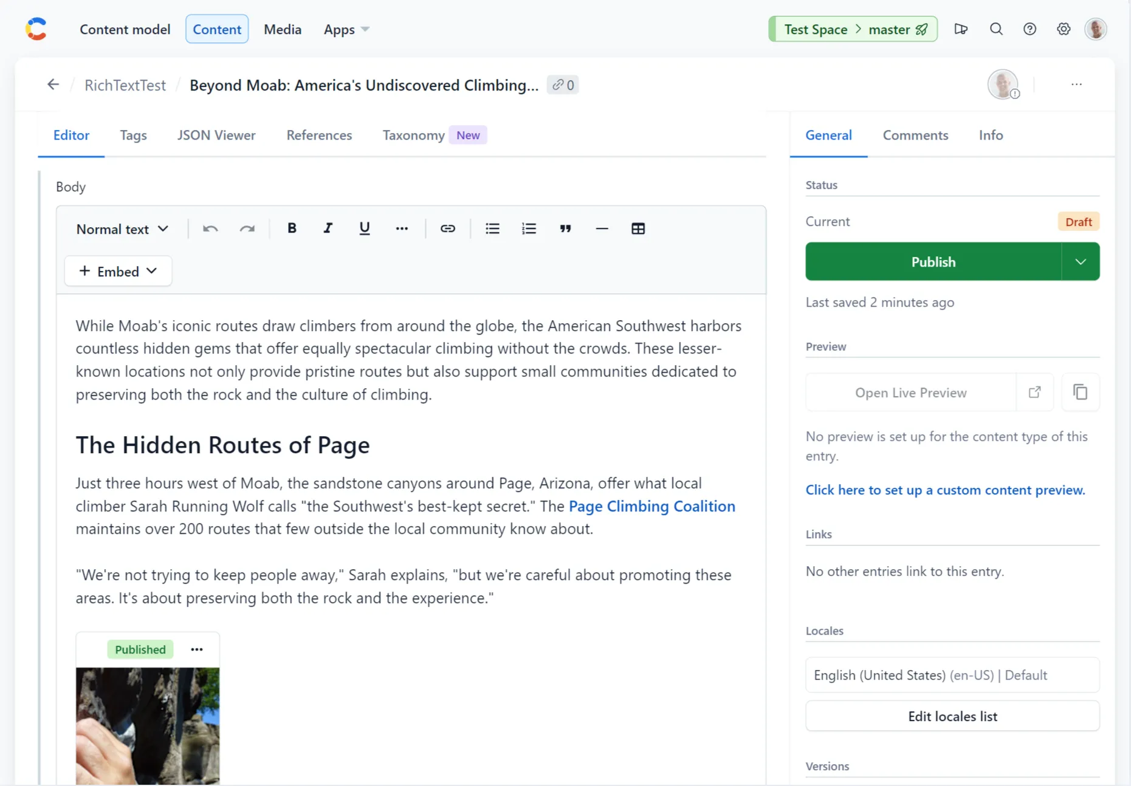Screen dimensions: 1131x786
Task: Open the onboarding play icon in header
Action: (961, 29)
